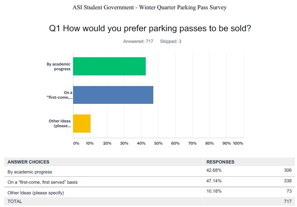Select the By academic progress table row
Image resolution: width=297 pixels, height=207 pixels.
150,172
